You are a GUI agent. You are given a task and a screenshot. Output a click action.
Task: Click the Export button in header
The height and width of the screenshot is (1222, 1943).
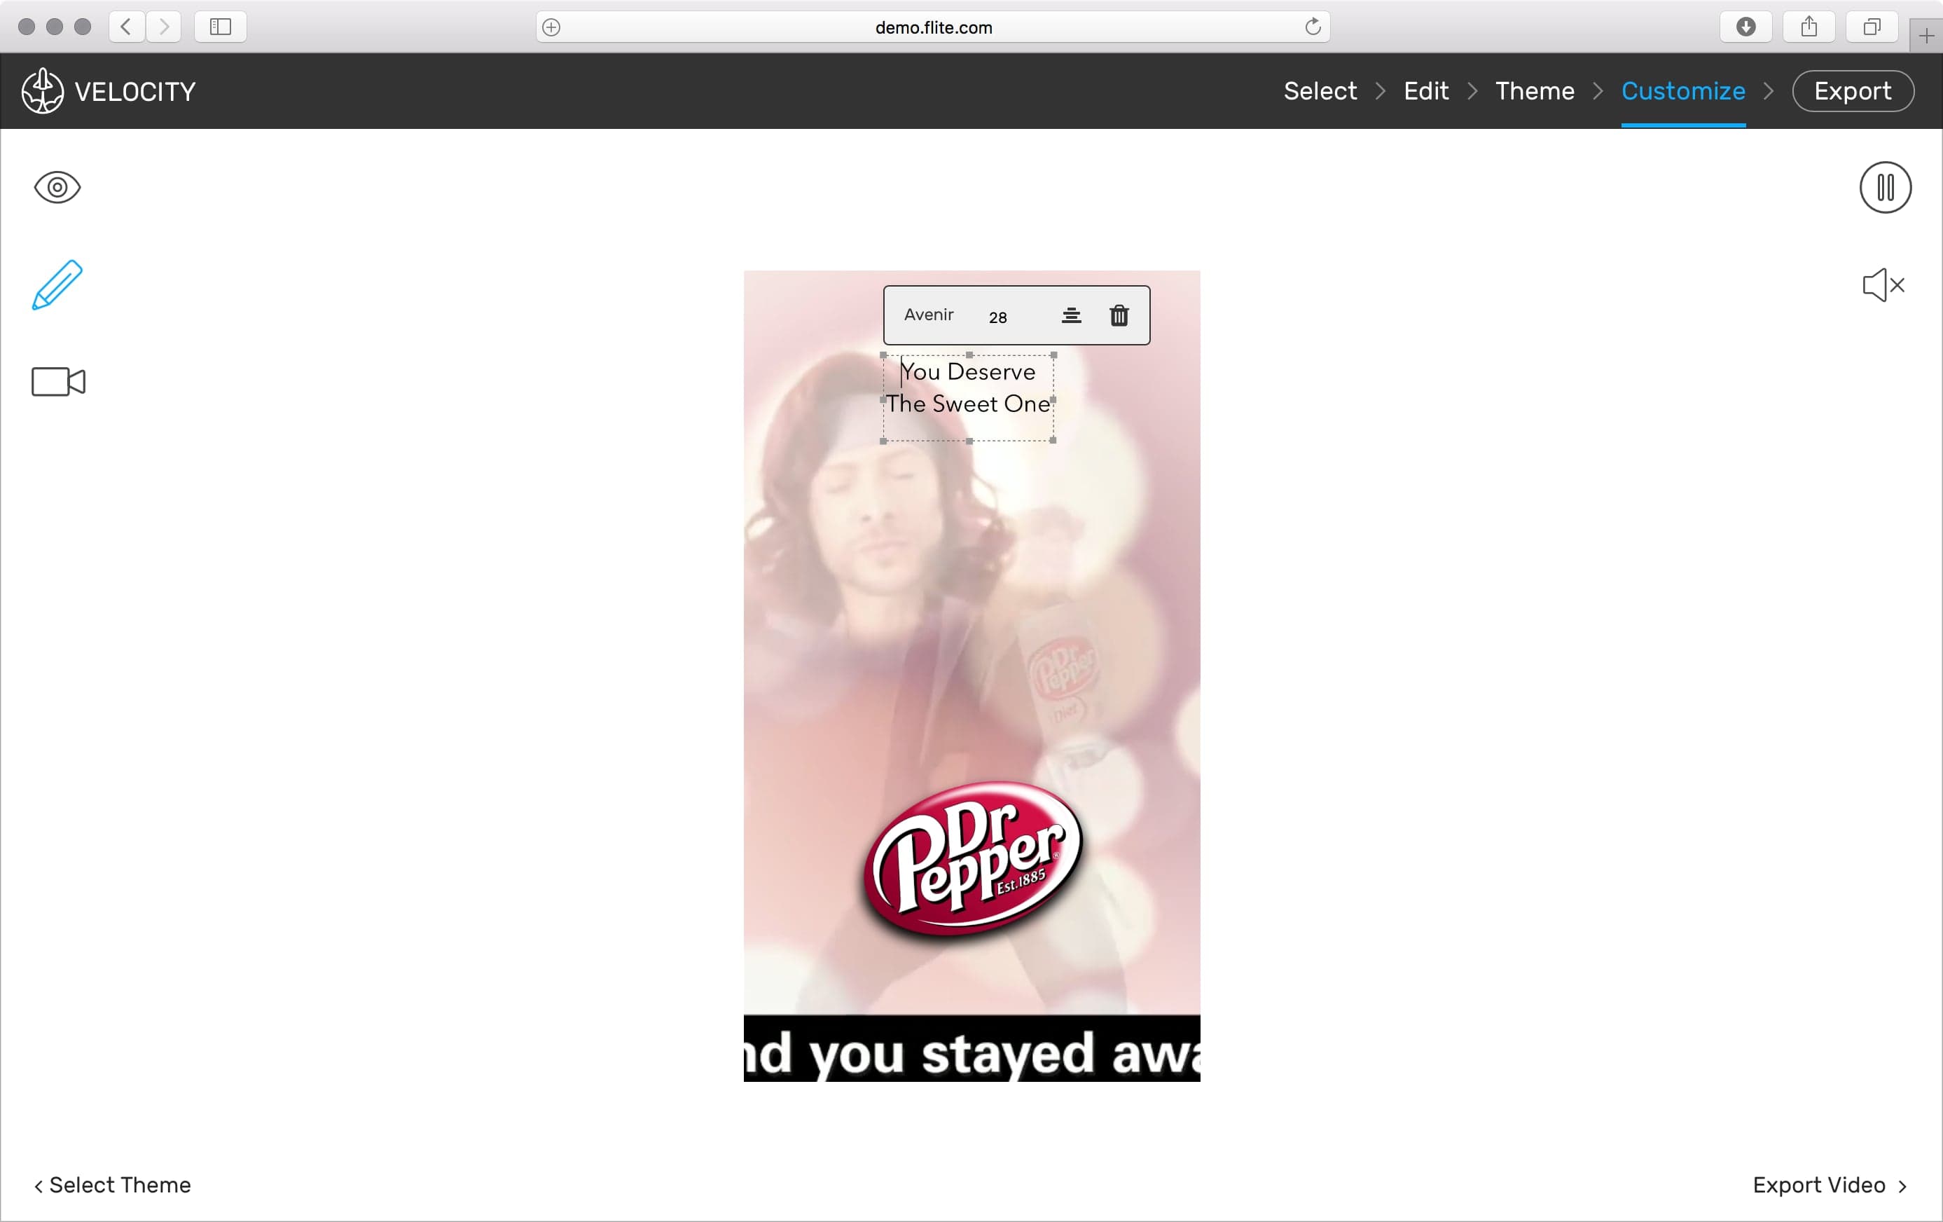click(1853, 91)
